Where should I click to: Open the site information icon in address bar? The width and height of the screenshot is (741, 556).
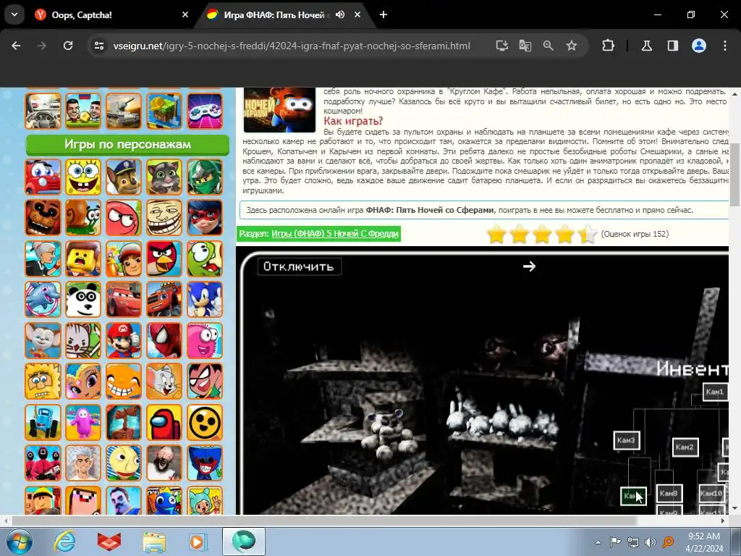[x=98, y=46]
